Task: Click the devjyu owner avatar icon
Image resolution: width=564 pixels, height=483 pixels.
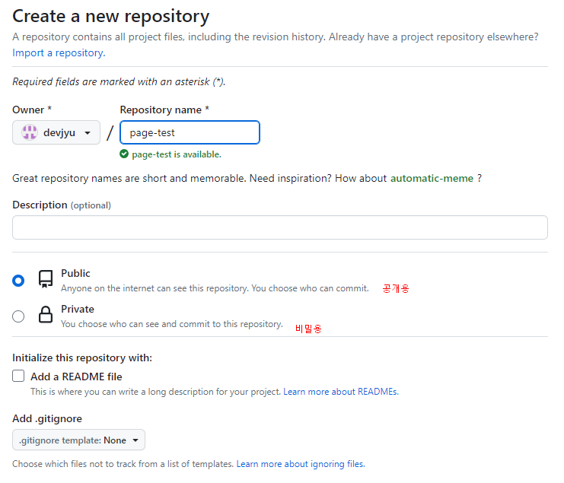Action: [29, 132]
